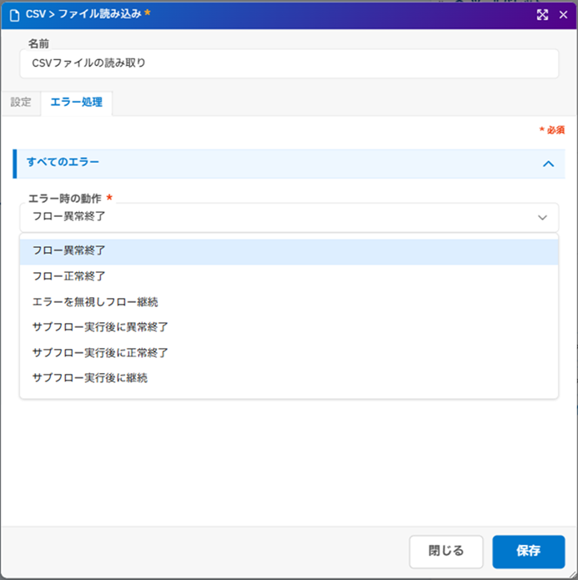This screenshot has width=578, height=580.
Task: Expand dialog to fullscreen with arrows icon
Action: coord(542,15)
